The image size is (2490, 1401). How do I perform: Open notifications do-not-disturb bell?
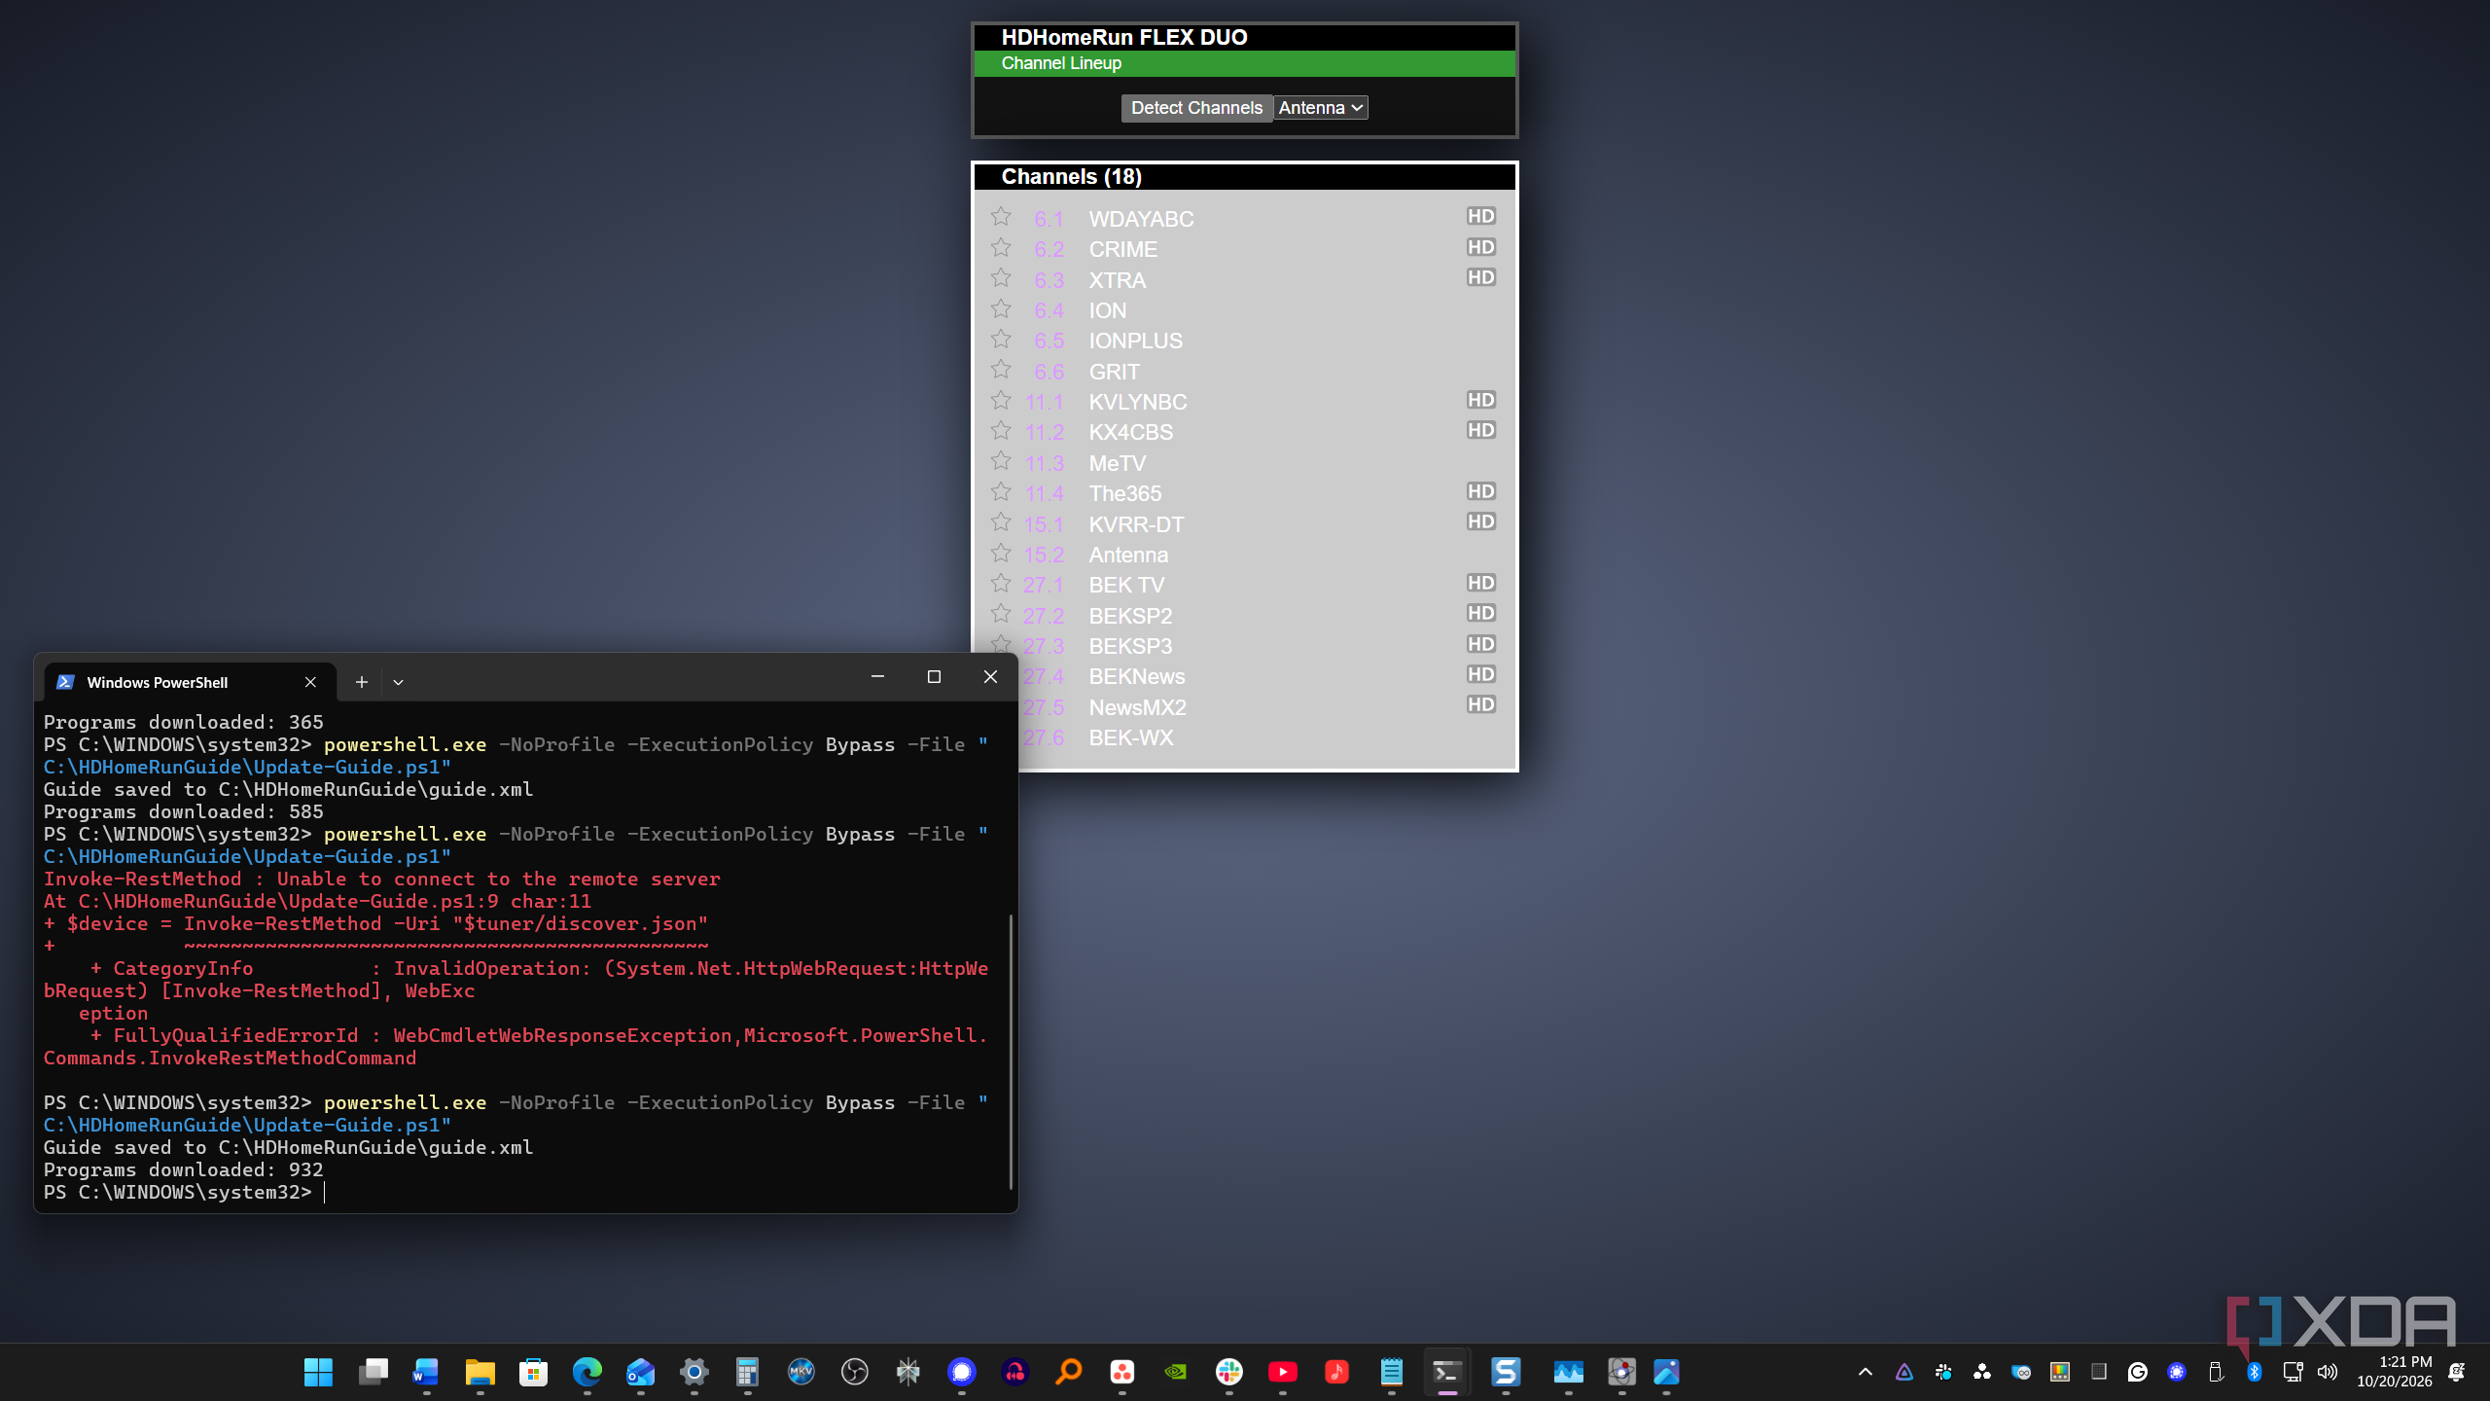coord(2456,1372)
